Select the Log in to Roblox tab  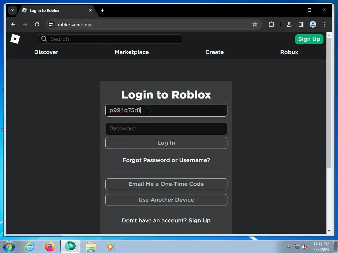tap(57, 11)
